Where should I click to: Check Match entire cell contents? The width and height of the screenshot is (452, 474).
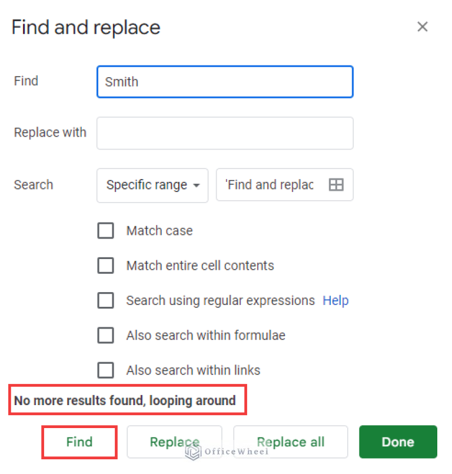click(106, 265)
